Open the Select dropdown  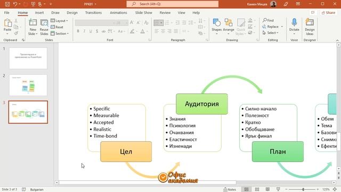click(271, 33)
